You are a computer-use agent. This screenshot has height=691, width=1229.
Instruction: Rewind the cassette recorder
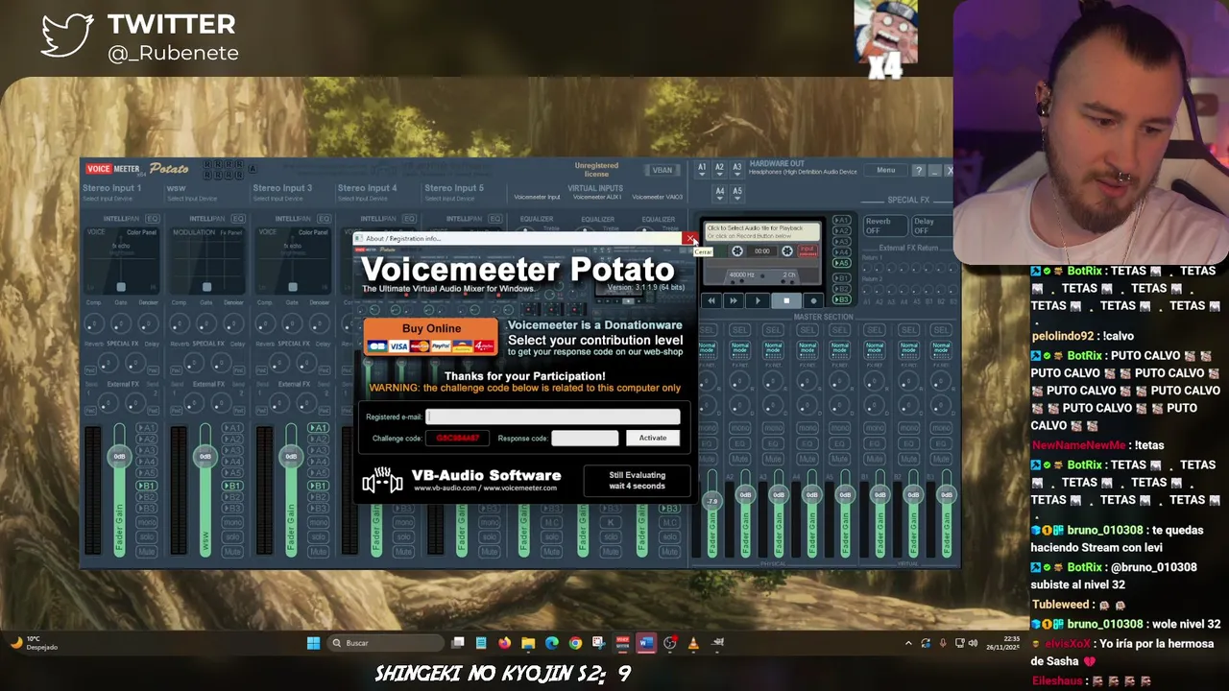[711, 301]
